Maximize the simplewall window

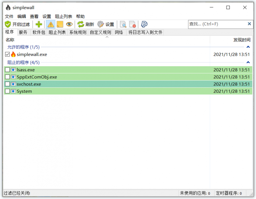pos(228,8)
